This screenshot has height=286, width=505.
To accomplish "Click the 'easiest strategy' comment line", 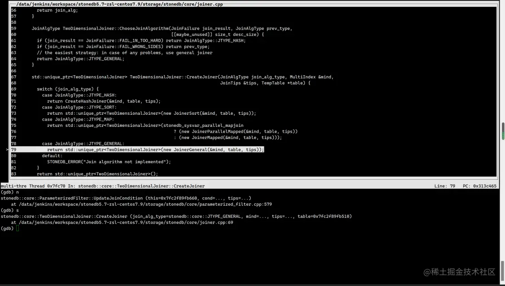I will (125, 53).
